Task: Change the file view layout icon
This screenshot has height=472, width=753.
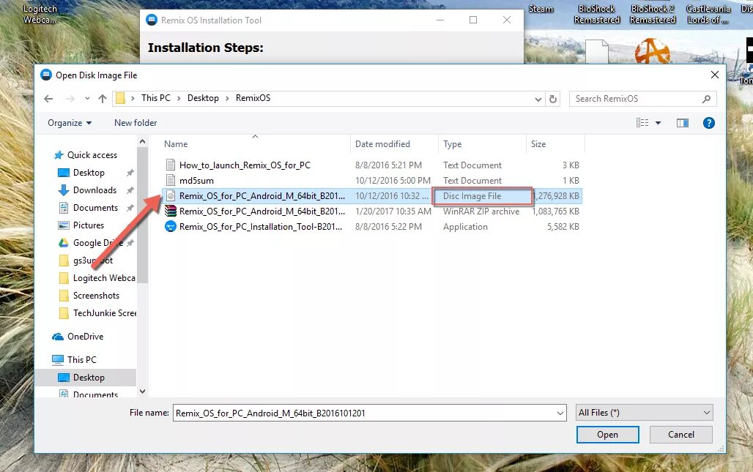Action: [x=642, y=123]
